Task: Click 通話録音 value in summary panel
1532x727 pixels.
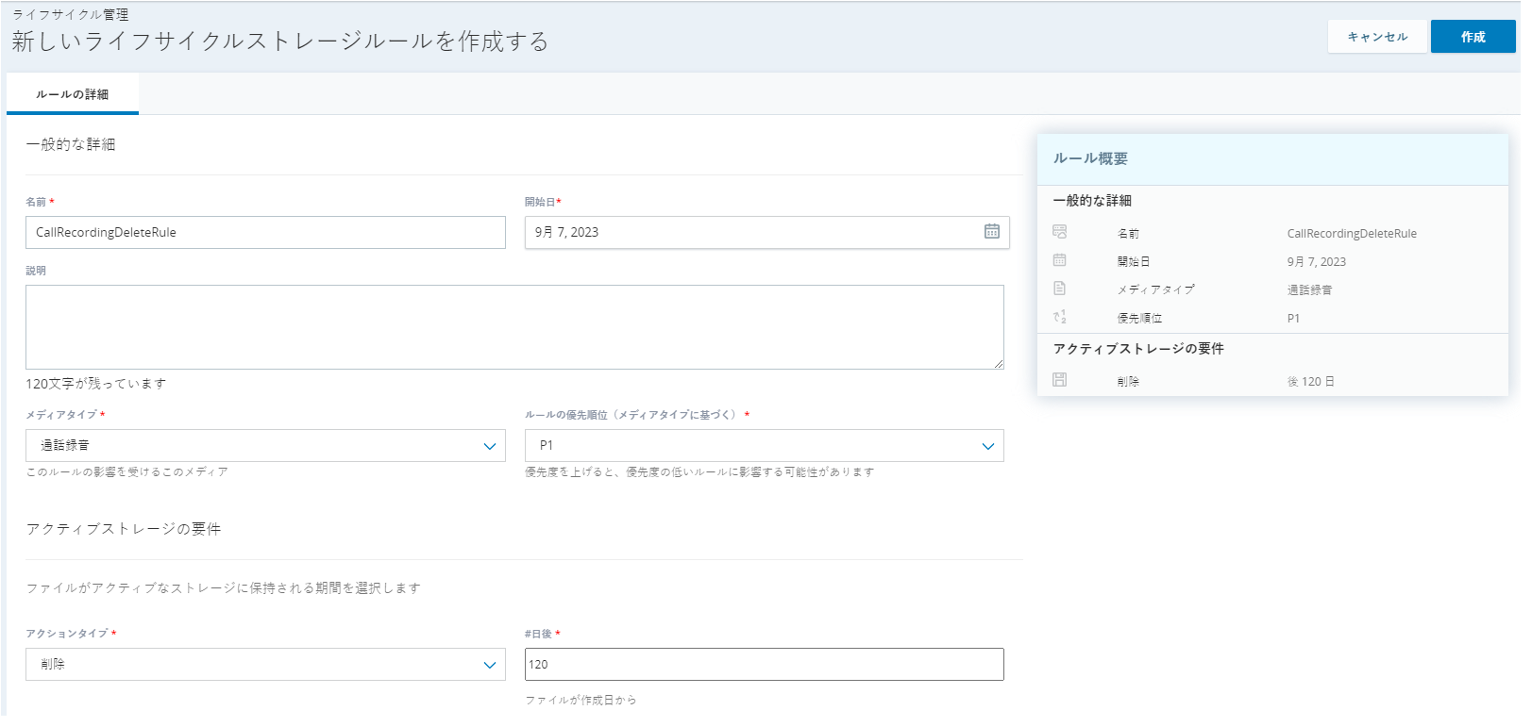Action: click(1309, 290)
